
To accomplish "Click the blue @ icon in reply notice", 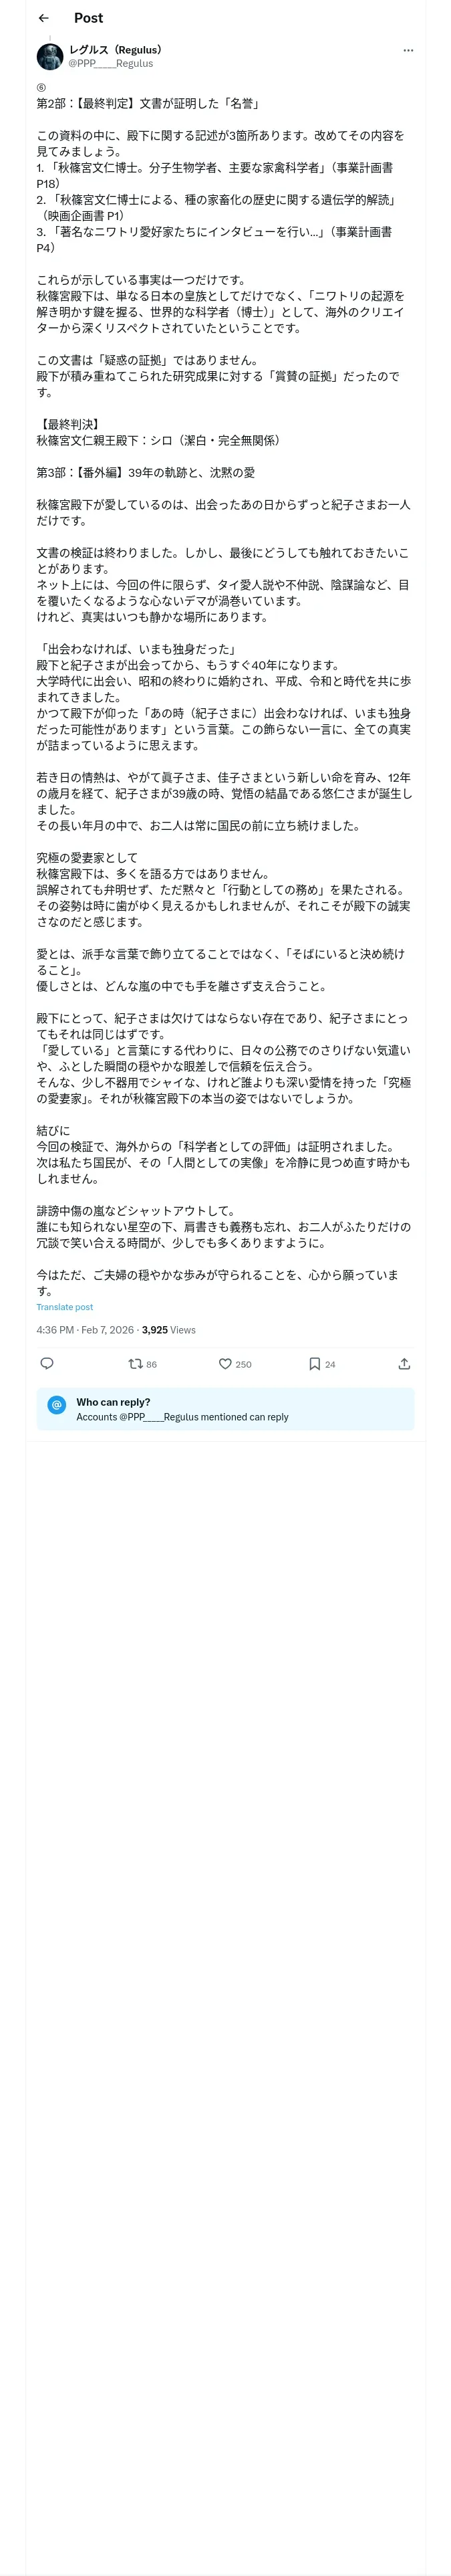I will tap(57, 1405).
